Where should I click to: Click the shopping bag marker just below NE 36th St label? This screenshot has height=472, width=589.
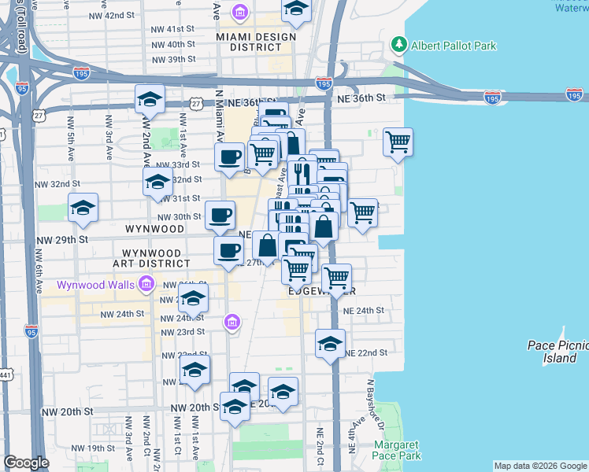(x=294, y=142)
